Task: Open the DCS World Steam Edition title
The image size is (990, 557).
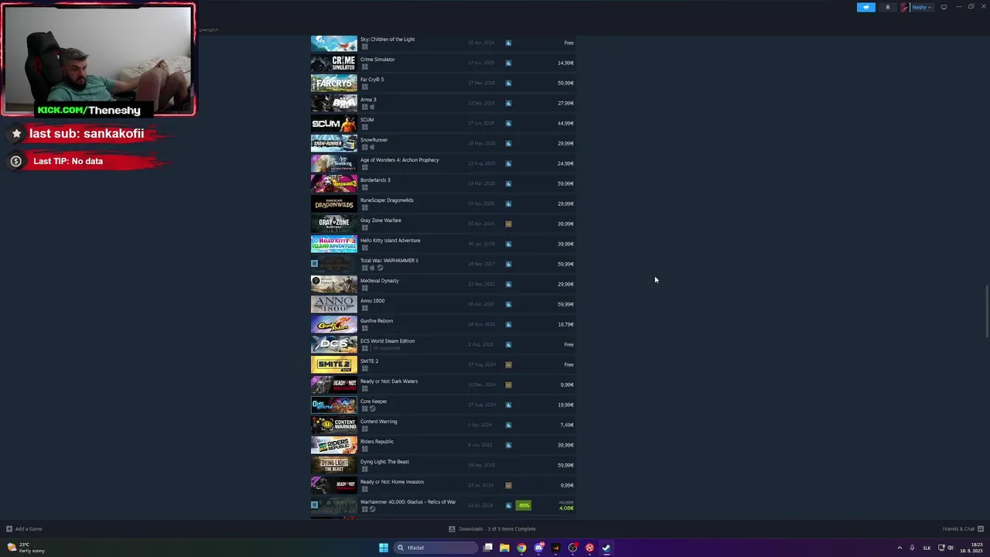Action: (x=387, y=341)
